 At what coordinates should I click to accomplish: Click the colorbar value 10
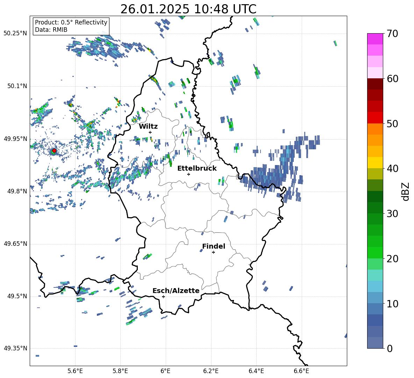tap(392, 304)
